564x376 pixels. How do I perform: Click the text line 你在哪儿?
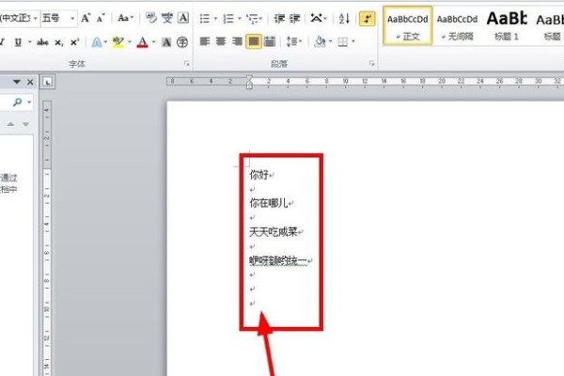[x=269, y=203]
